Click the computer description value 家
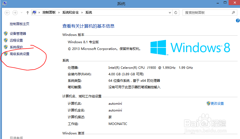 click(x=110, y=117)
